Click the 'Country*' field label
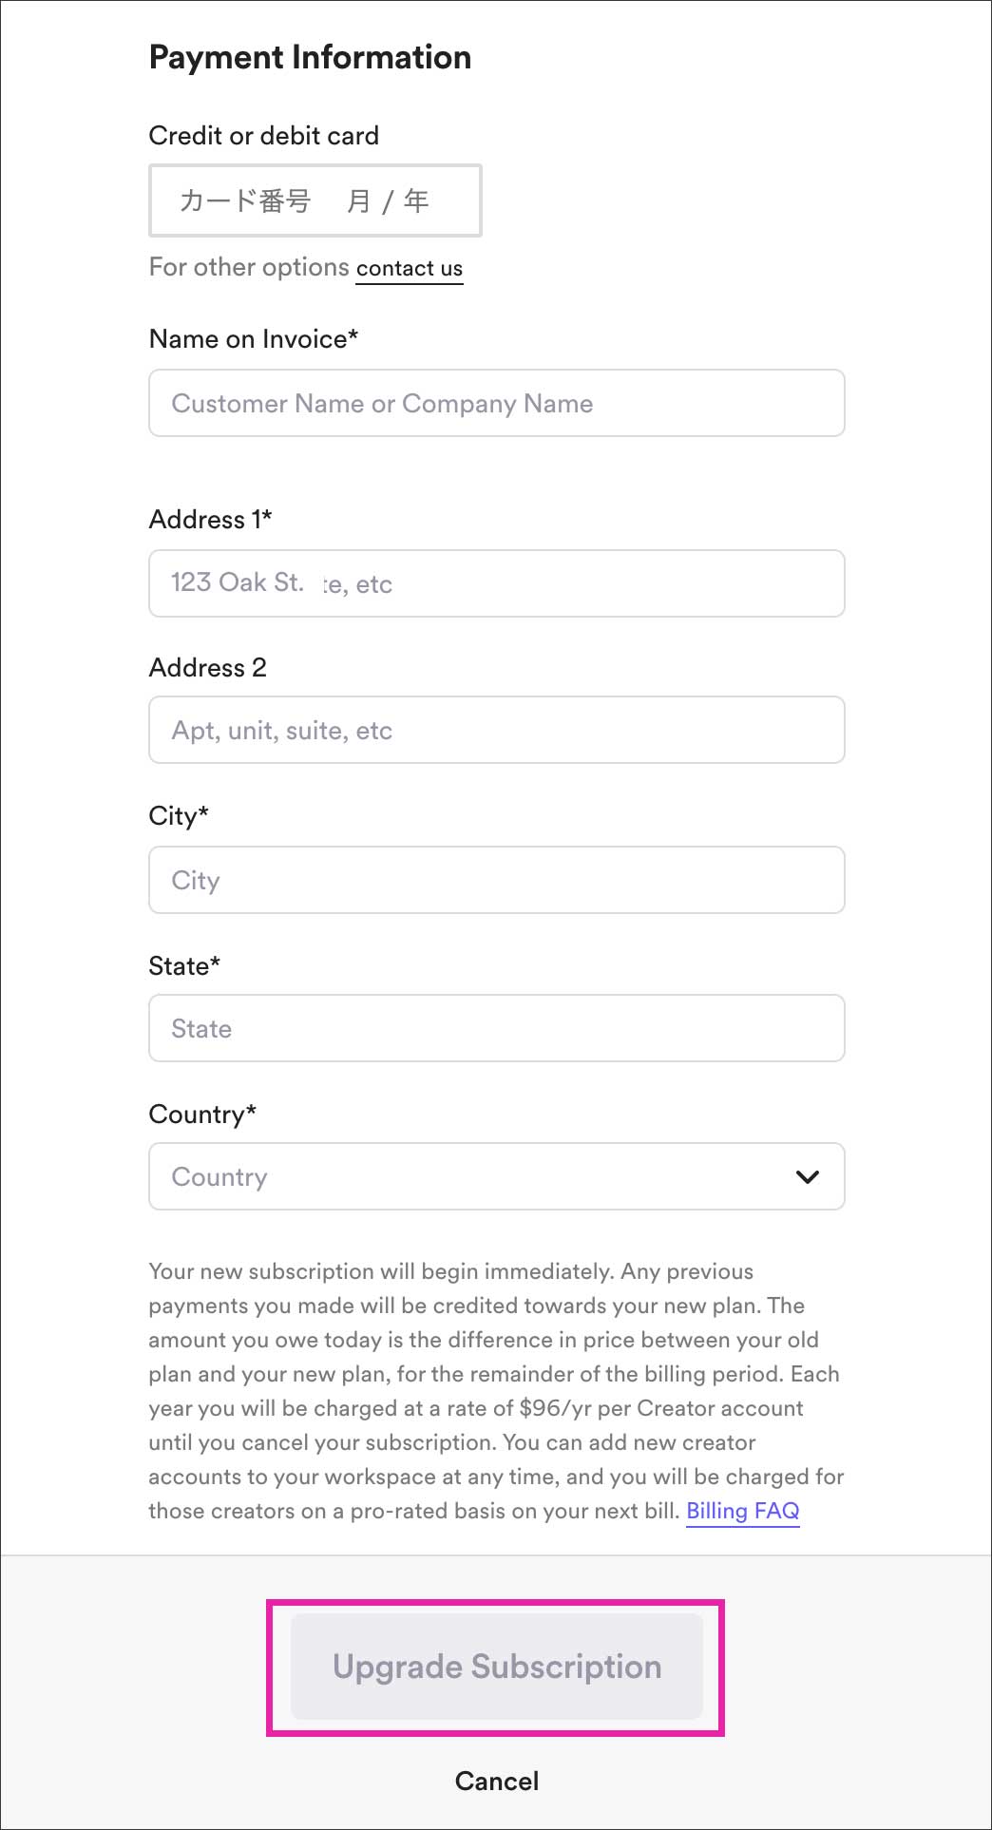Image resolution: width=992 pixels, height=1830 pixels. click(202, 1115)
